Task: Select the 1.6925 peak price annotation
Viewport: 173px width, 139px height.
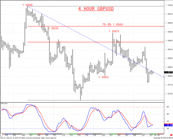Action: coord(114,31)
